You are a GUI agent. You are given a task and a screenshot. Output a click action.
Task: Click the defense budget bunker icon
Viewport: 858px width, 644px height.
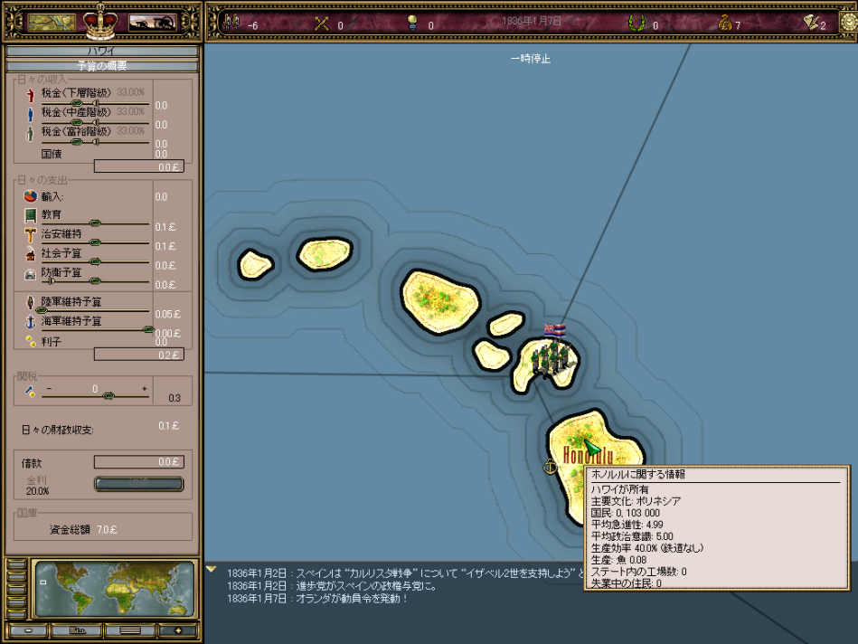[x=31, y=274]
